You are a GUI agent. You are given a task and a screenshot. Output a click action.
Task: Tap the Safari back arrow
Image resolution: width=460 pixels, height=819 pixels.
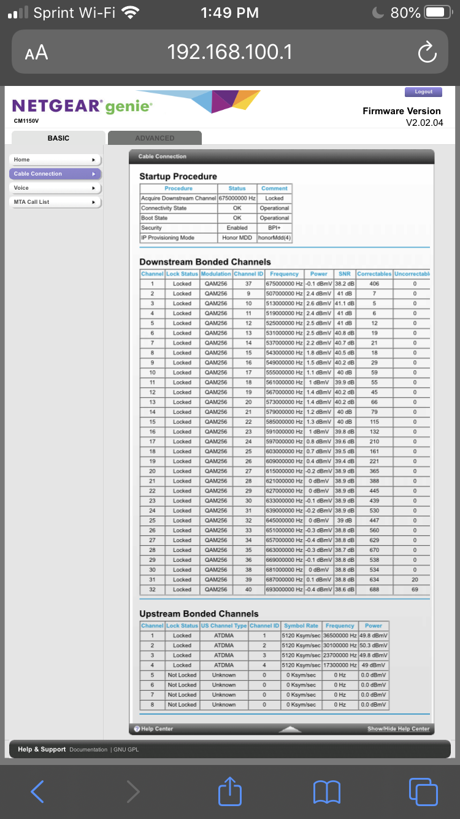point(37,791)
